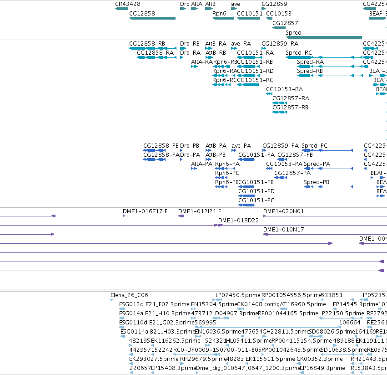
Task: Select protein ave-PA
Action: coord(241,146)
